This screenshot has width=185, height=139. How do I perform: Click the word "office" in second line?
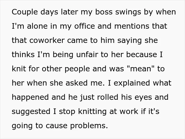pyautogui.click(x=85, y=26)
